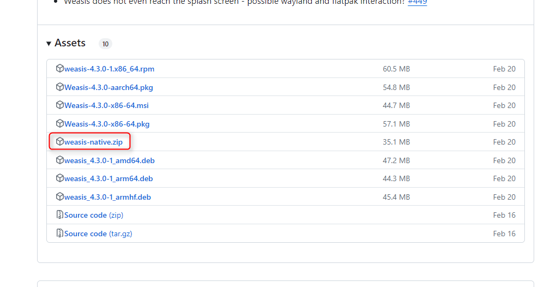Click the 44.3 MB size text
This screenshot has width=544, height=287.
point(396,178)
